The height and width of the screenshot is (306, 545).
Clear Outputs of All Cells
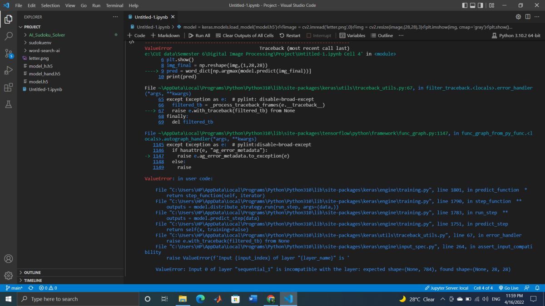point(244,35)
